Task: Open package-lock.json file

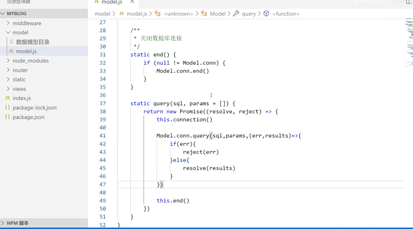Action: point(35,108)
